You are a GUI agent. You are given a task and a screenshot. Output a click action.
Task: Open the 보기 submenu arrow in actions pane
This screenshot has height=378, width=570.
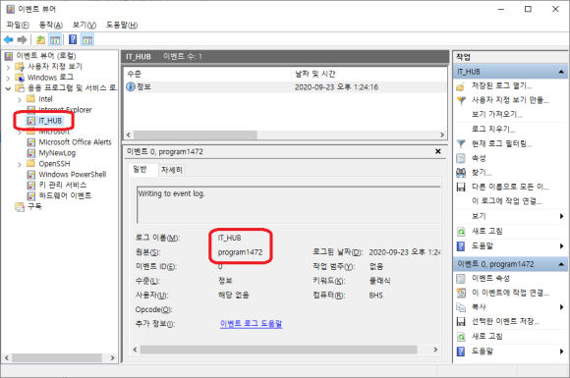[x=561, y=216]
